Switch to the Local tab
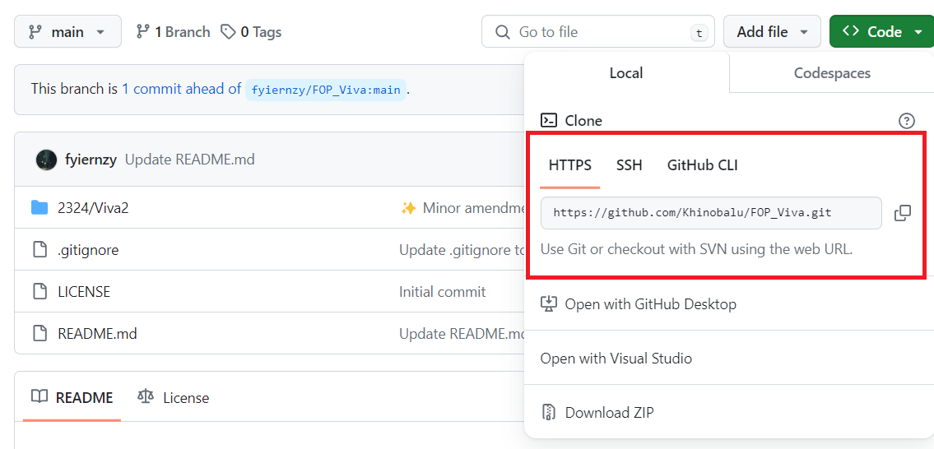Viewport: 934px width, 449px height. pyautogui.click(x=626, y=72)
